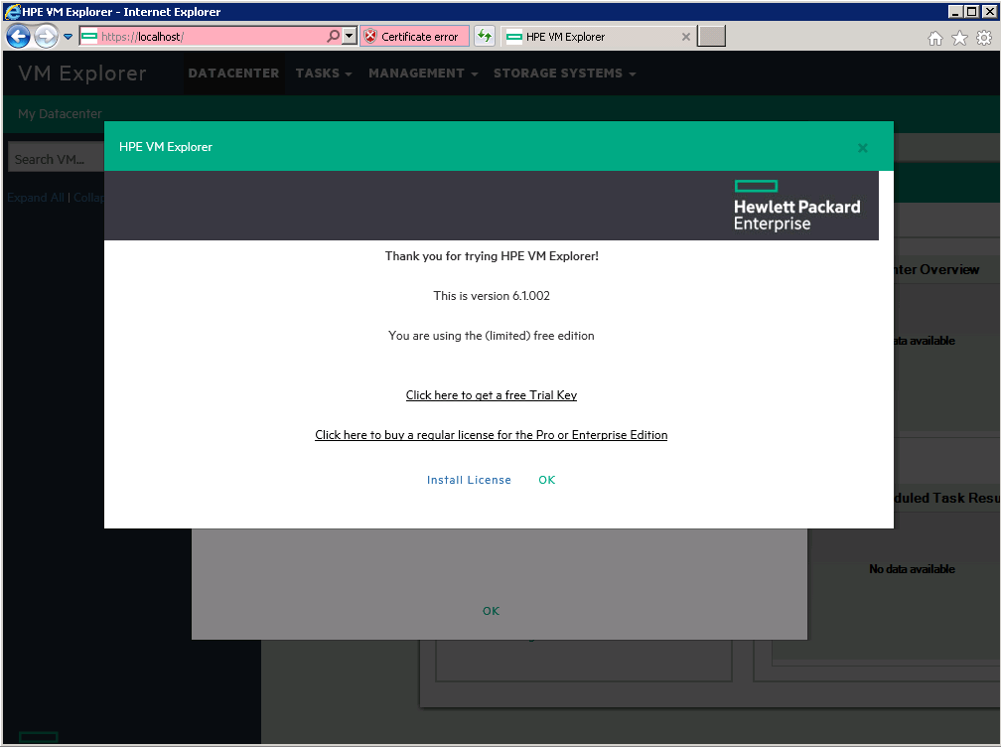Close the HPE VM Explorer dialog with X
1001x747 pixels.
[862, 148]
